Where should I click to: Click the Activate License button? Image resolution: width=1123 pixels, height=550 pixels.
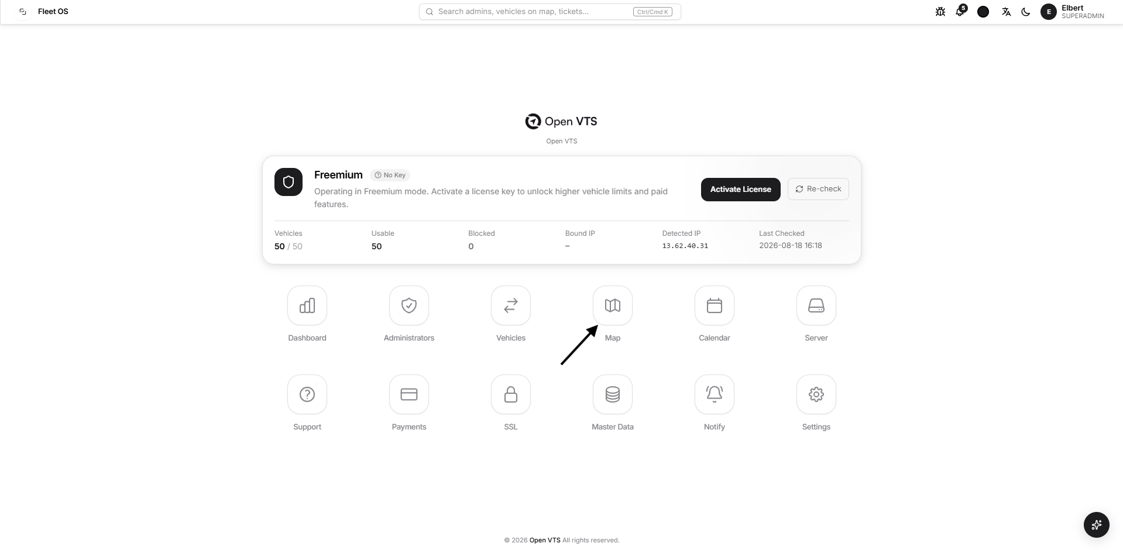pos(741,190)
